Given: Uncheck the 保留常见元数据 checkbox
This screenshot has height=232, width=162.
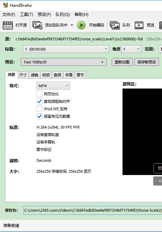Looking at the screenshot, I should pos(39,116).
